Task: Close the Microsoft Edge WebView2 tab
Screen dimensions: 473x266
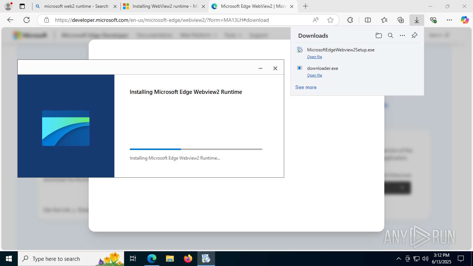Action: (x=292, y=6)
